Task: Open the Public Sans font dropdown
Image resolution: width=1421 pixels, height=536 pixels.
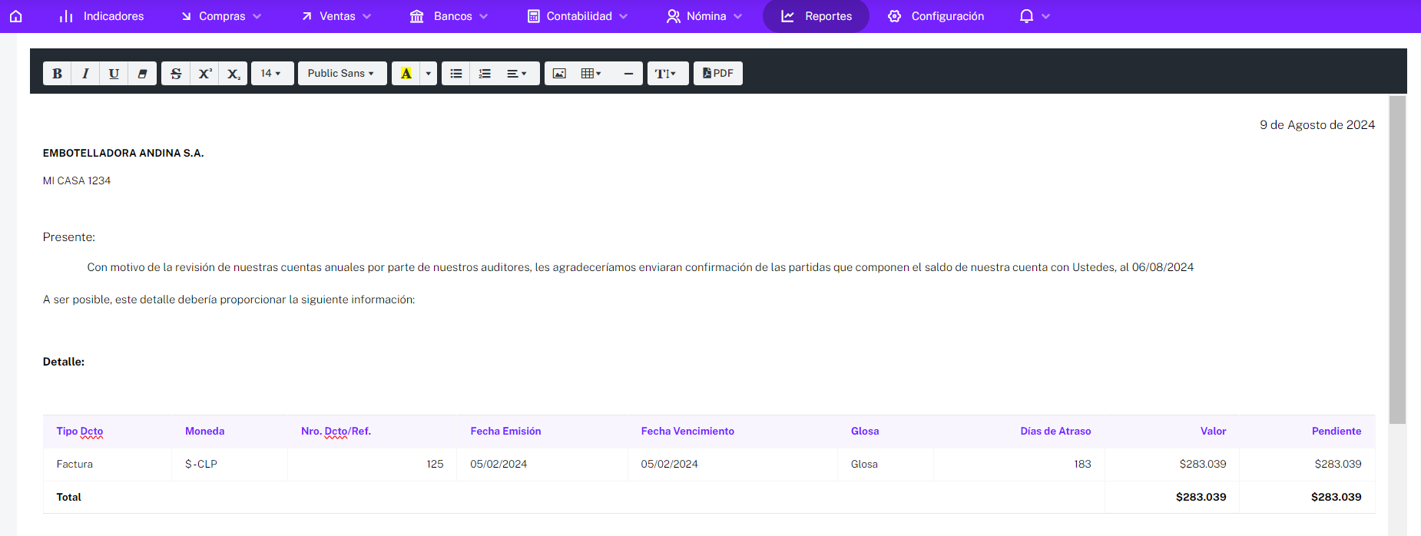Action: [342, 74]
